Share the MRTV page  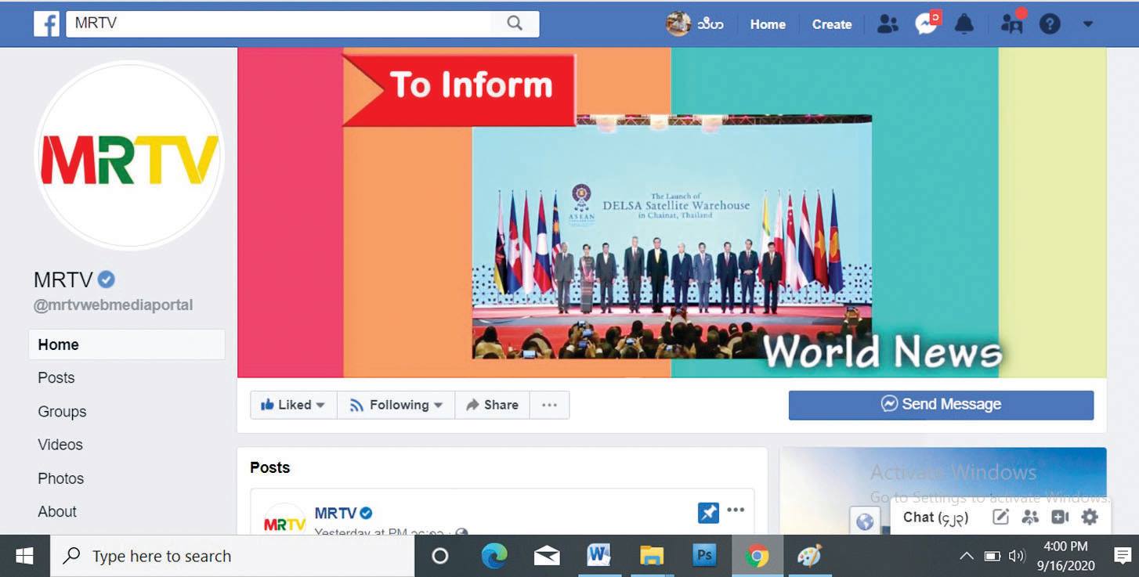point(492,405)
